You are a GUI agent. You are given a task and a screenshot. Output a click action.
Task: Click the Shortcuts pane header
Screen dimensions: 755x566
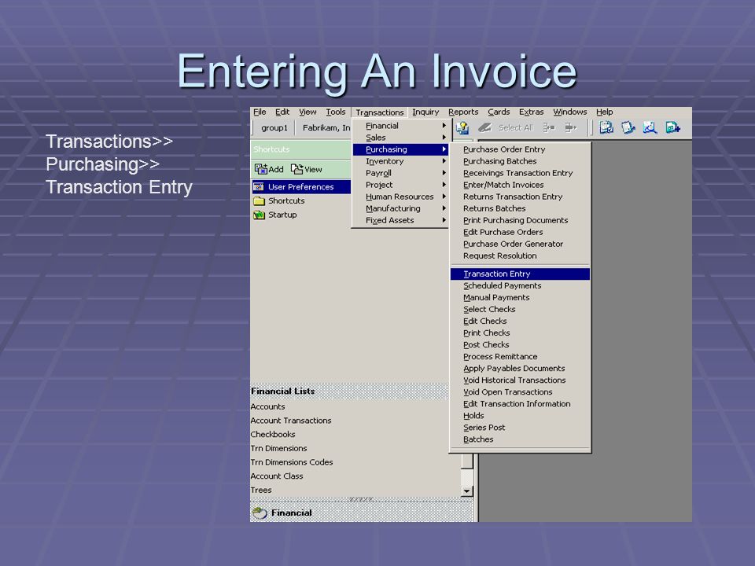(300, 149)
